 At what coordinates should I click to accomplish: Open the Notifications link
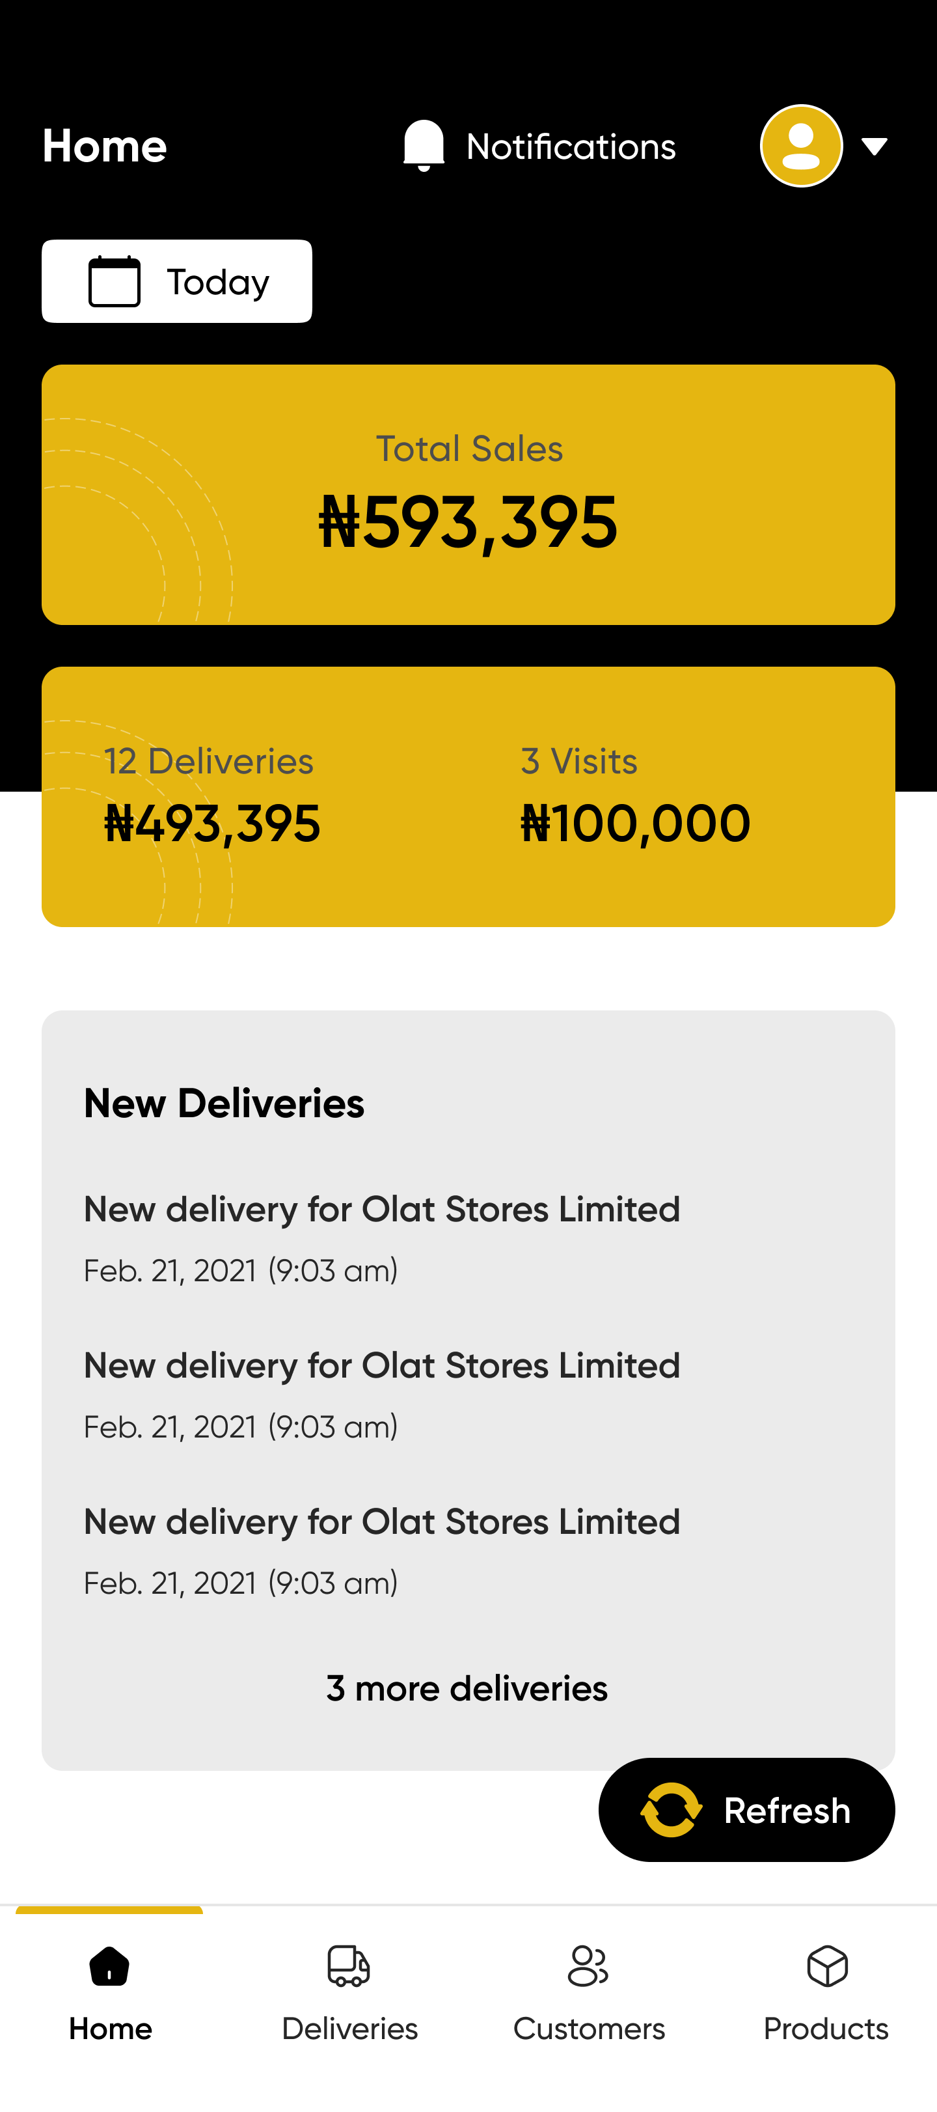571,146
